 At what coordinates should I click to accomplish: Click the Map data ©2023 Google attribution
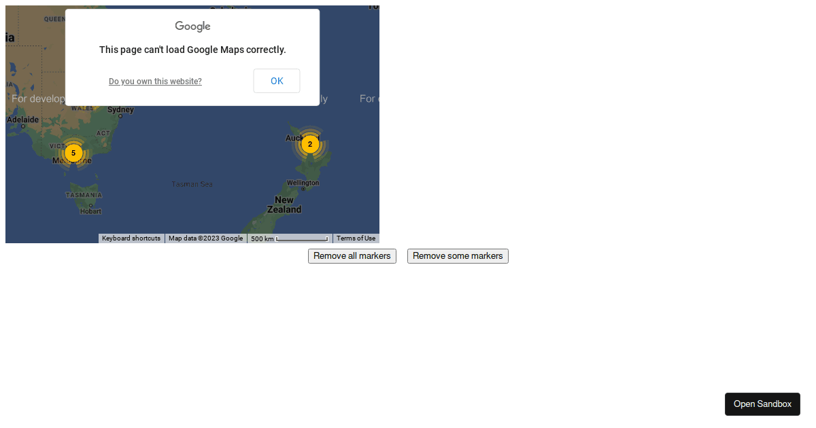click(x=205, y=238)
